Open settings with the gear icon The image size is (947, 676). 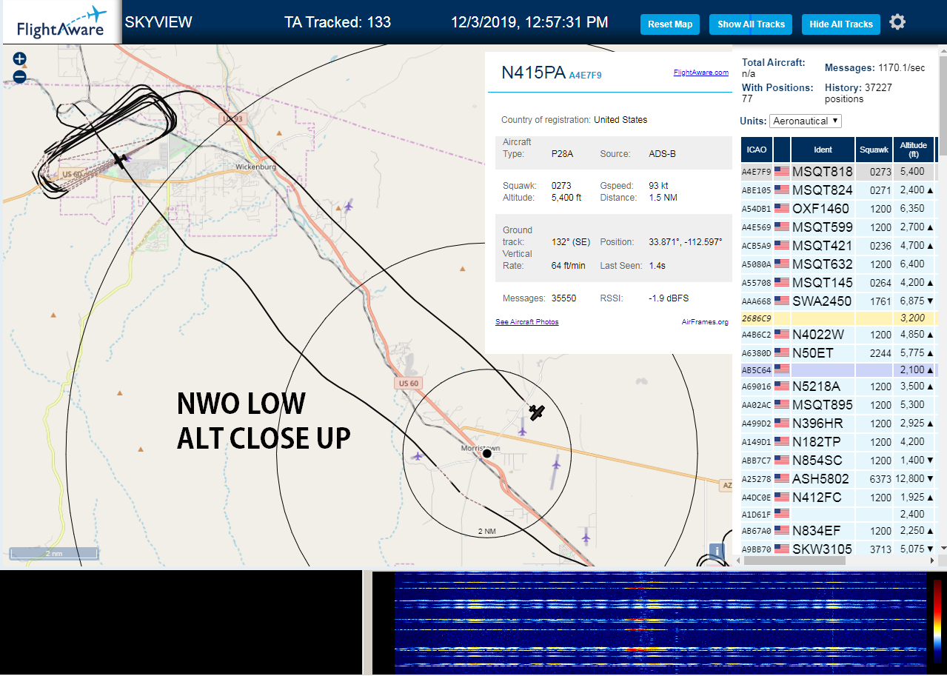897,22
